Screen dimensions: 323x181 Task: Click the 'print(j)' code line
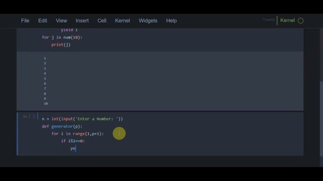pos(61,45)
